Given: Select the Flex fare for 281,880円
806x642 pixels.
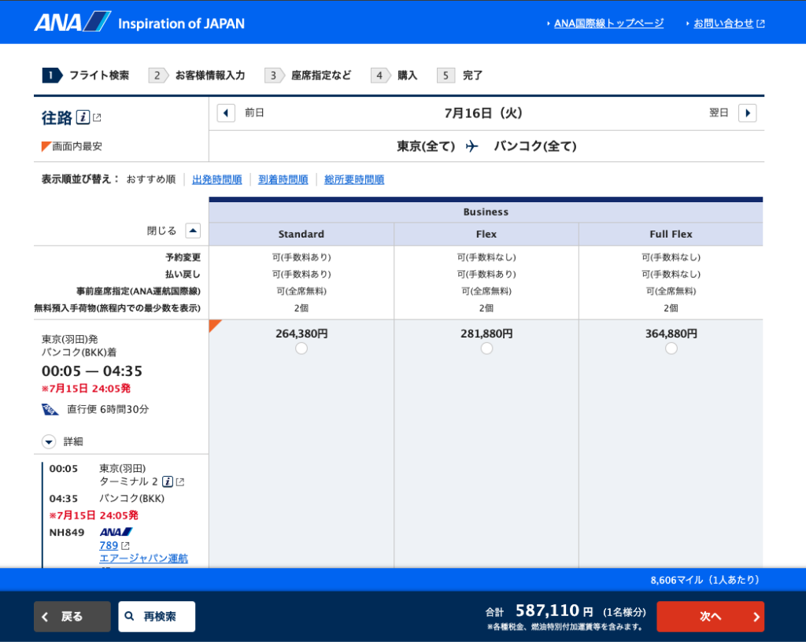Looking at the screenshot, I should point(486,347).
